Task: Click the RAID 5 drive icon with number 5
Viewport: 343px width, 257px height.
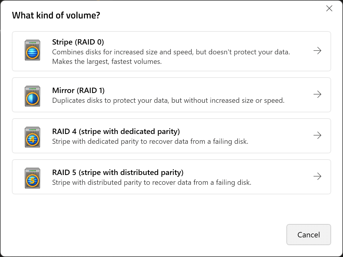Action: pyautogui.click(x=32, y=178)
